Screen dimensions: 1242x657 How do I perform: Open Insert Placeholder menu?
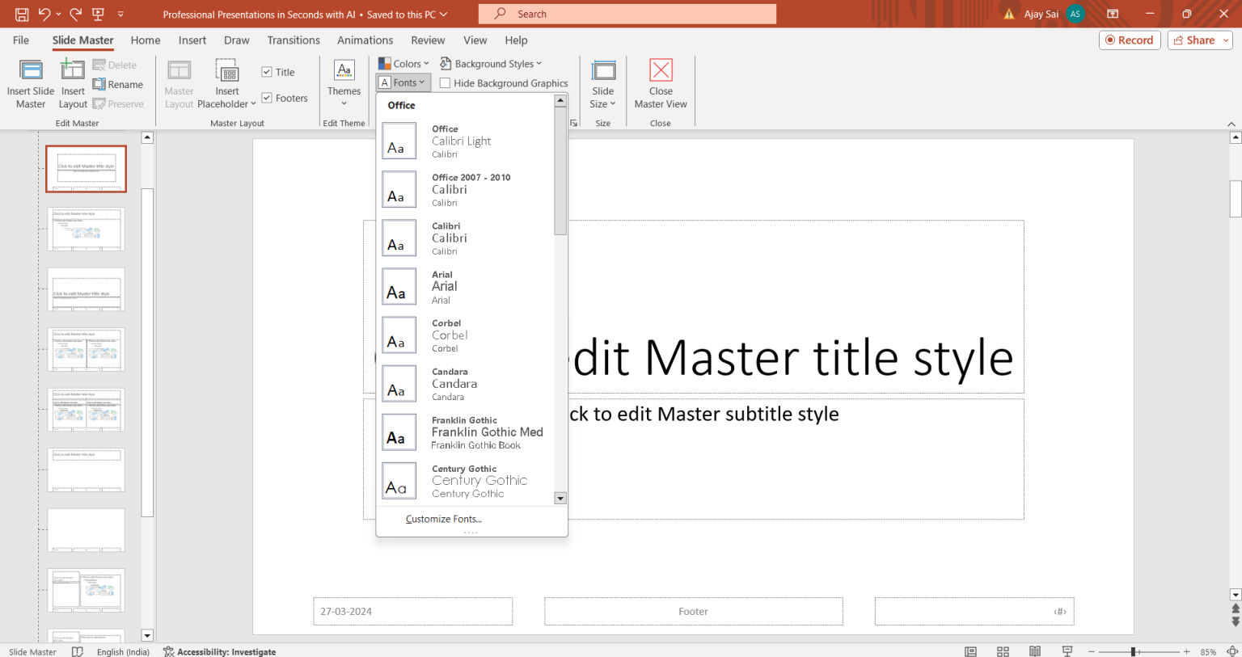pyautogui.click(x=226, y=83)
